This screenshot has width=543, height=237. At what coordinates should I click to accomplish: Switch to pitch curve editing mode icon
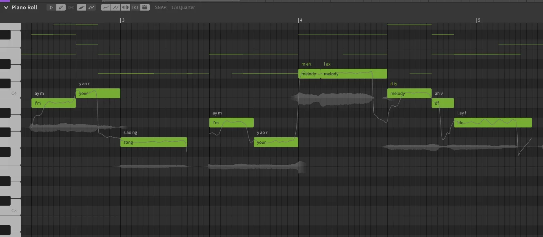[91, 7]
